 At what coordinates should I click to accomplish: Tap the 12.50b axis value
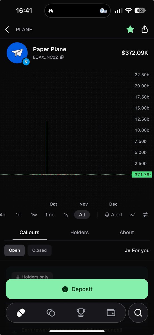click(142, 119)
